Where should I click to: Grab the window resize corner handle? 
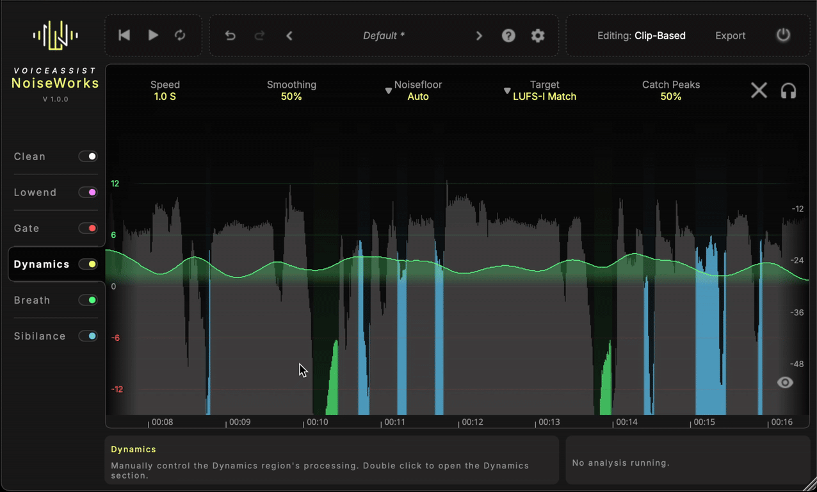pos(810,484)
